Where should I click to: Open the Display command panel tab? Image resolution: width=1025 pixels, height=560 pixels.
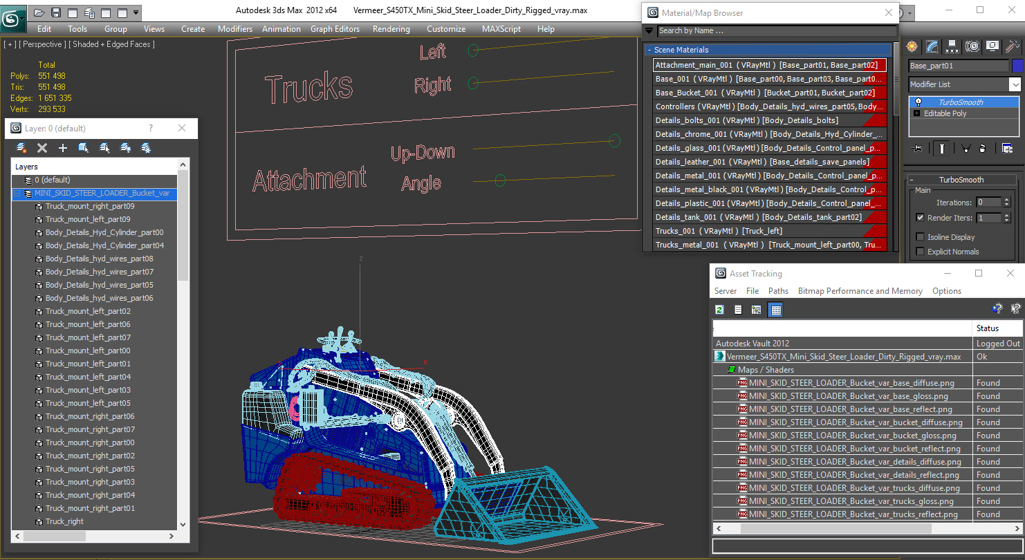[992, 46]
